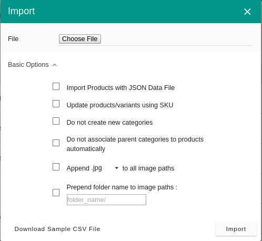Close the Import dialog with the X icon
Screen dimensions: 262x241
pyautogui.click(x=247, y=12)
